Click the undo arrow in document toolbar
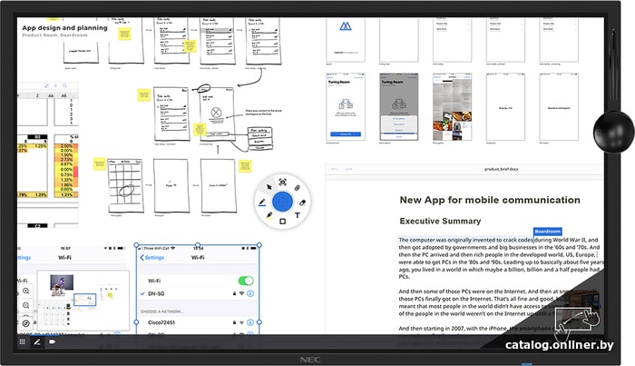The image size is (635, 366). pyautogui.click(x=335, y=169)
